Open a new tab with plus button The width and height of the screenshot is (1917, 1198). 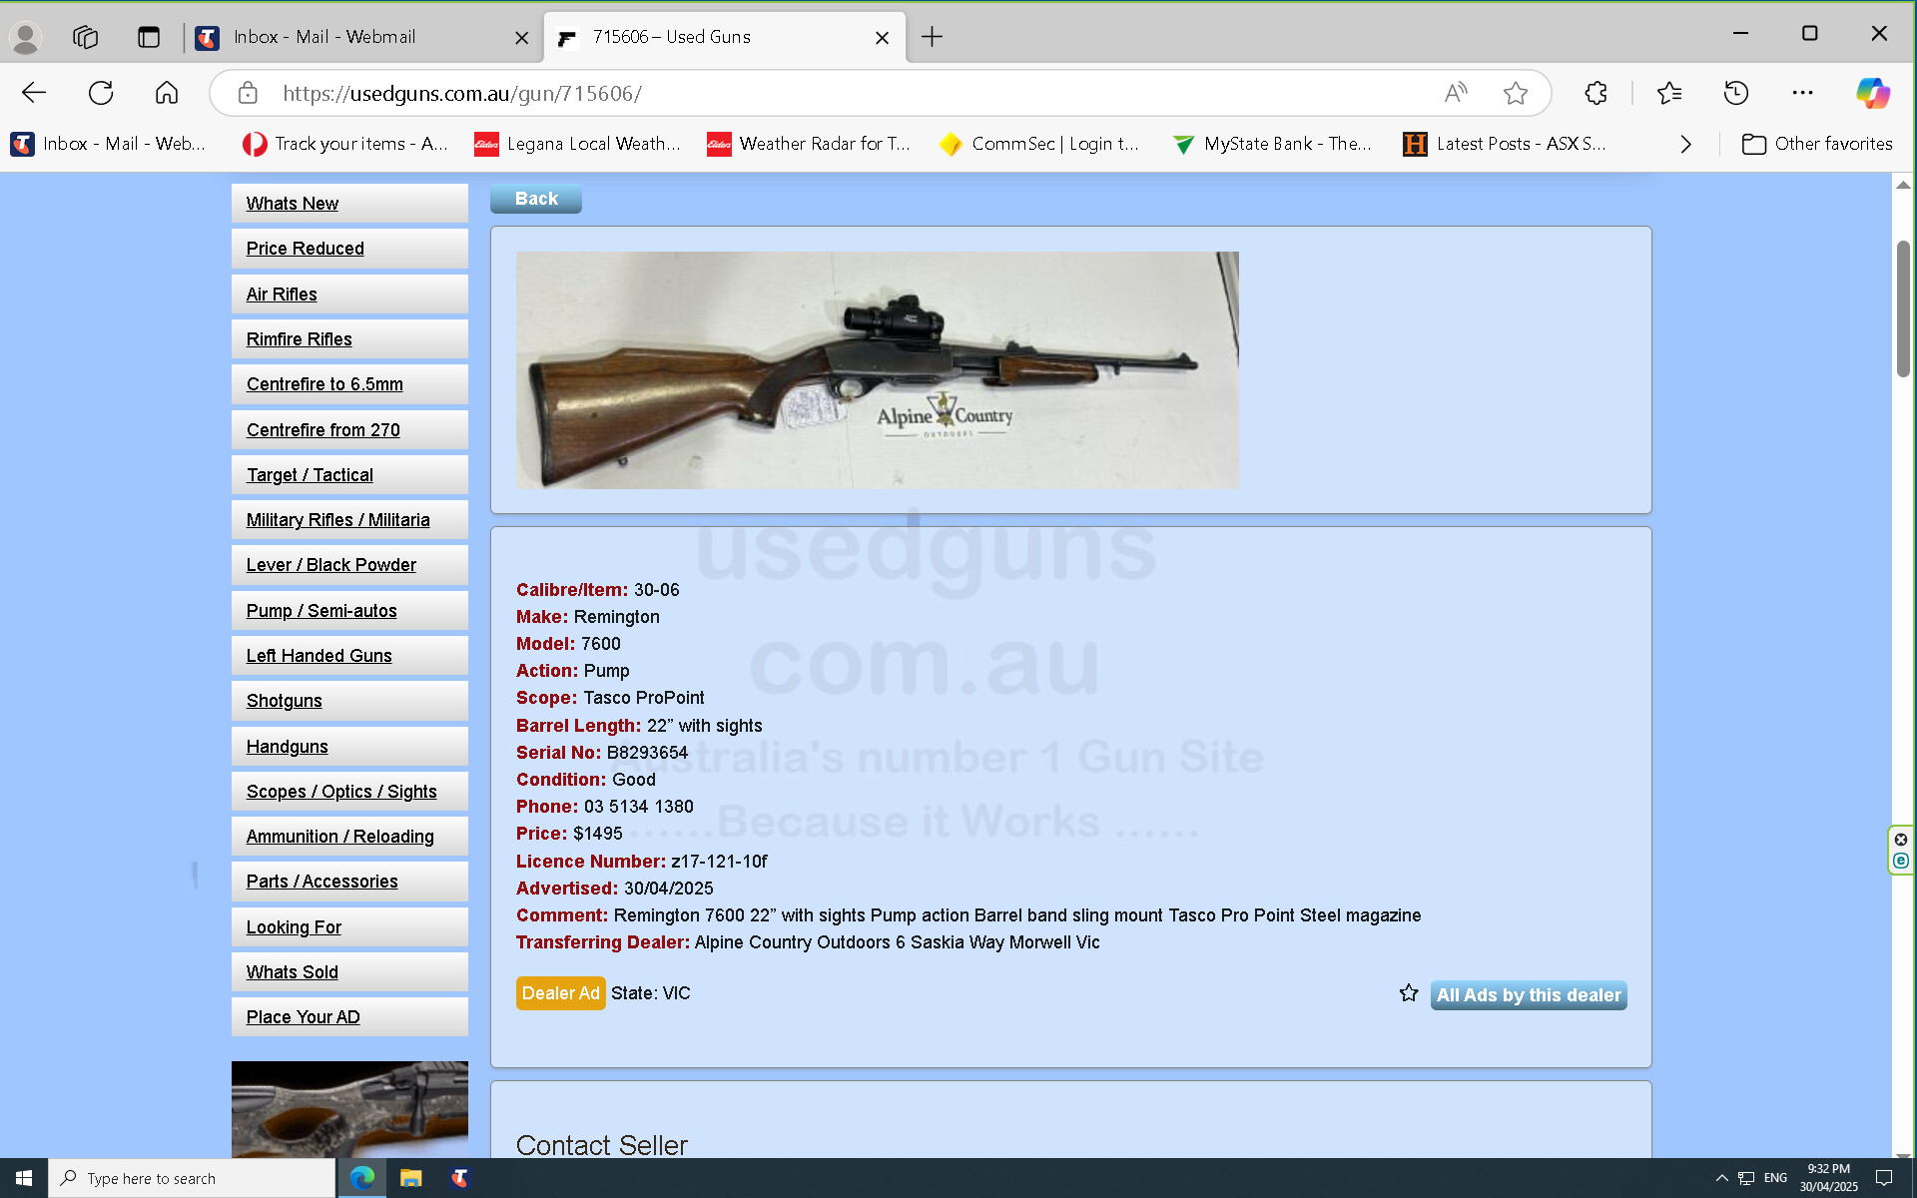tap(932, 37)
